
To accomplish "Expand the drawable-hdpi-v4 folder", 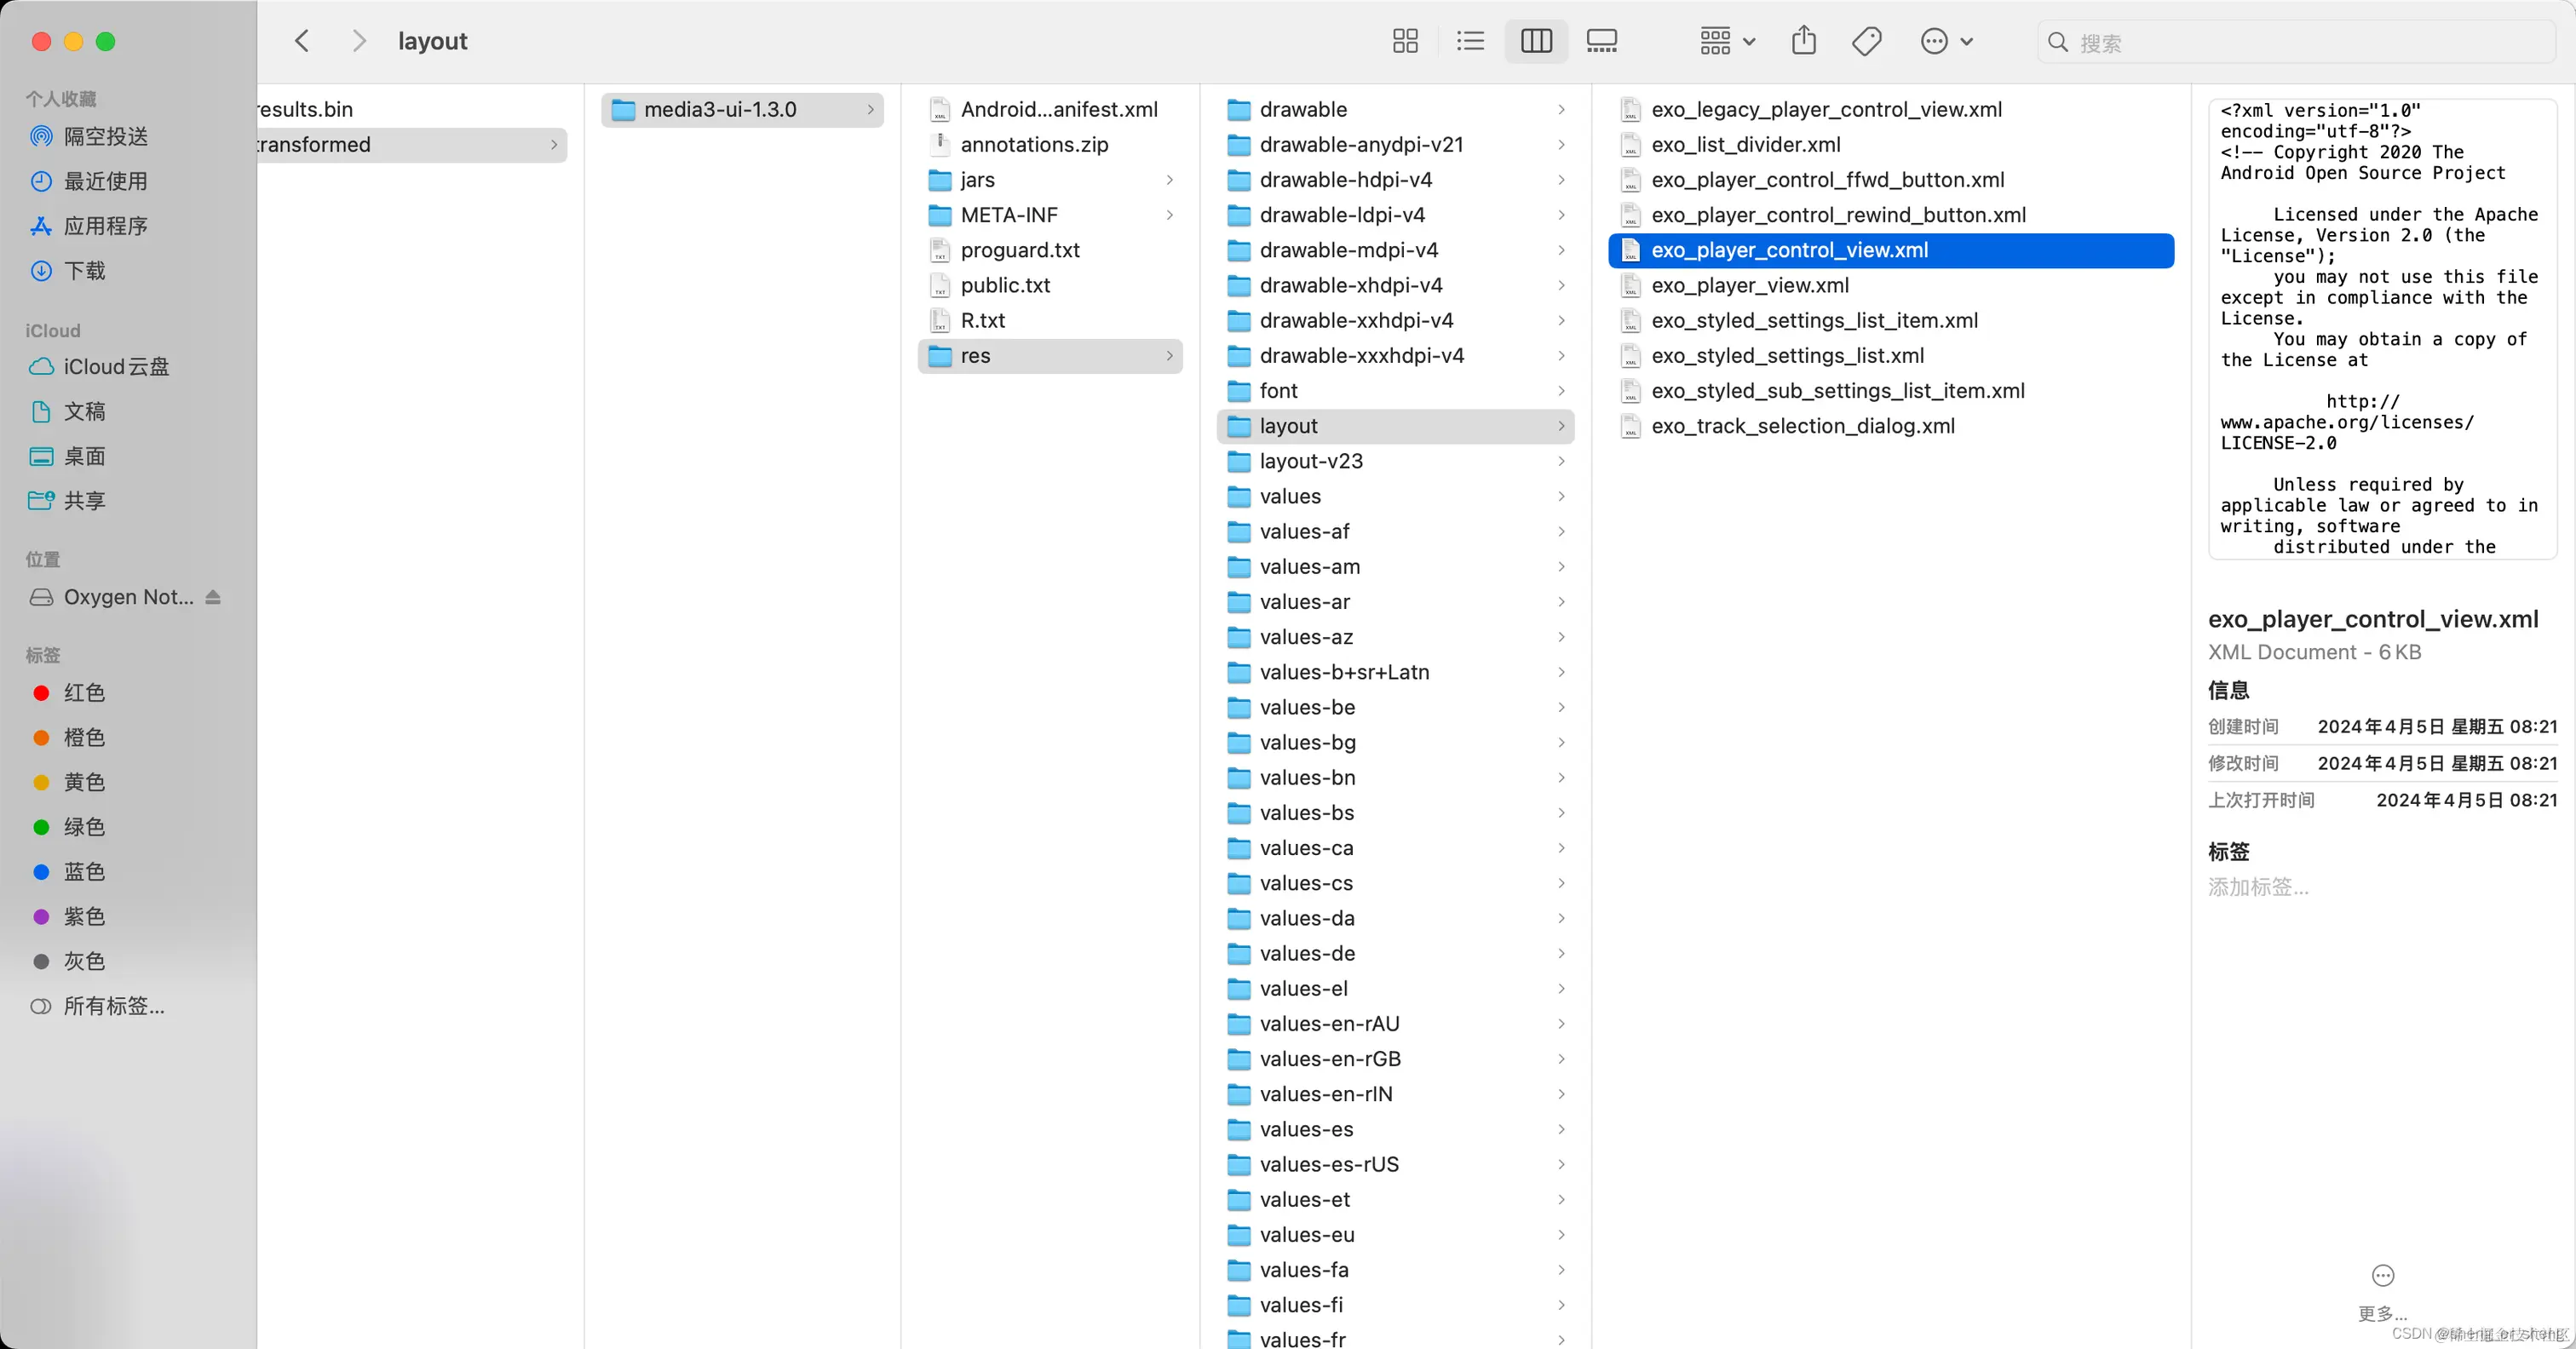I will (1345, 180).
